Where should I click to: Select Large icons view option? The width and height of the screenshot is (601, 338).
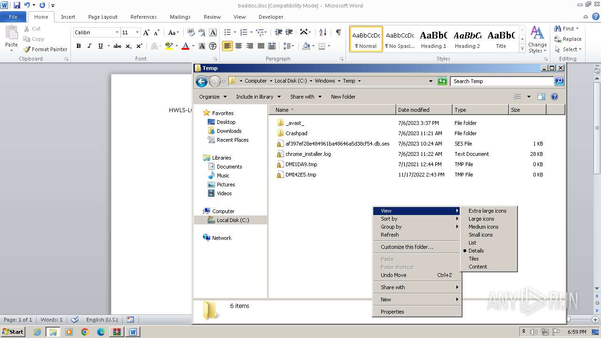(489, 219)
